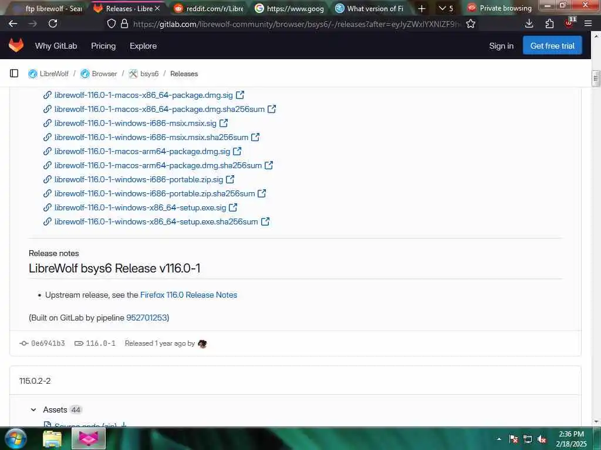601x450 pixels.
Task: Show site security padlock info
Action: tap(124, 23)
